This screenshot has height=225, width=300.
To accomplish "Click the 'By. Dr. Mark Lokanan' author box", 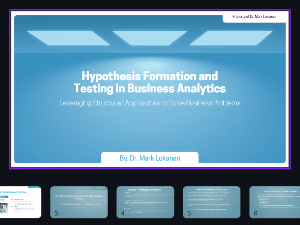I will pyautogui.click(x=150, y=158).
